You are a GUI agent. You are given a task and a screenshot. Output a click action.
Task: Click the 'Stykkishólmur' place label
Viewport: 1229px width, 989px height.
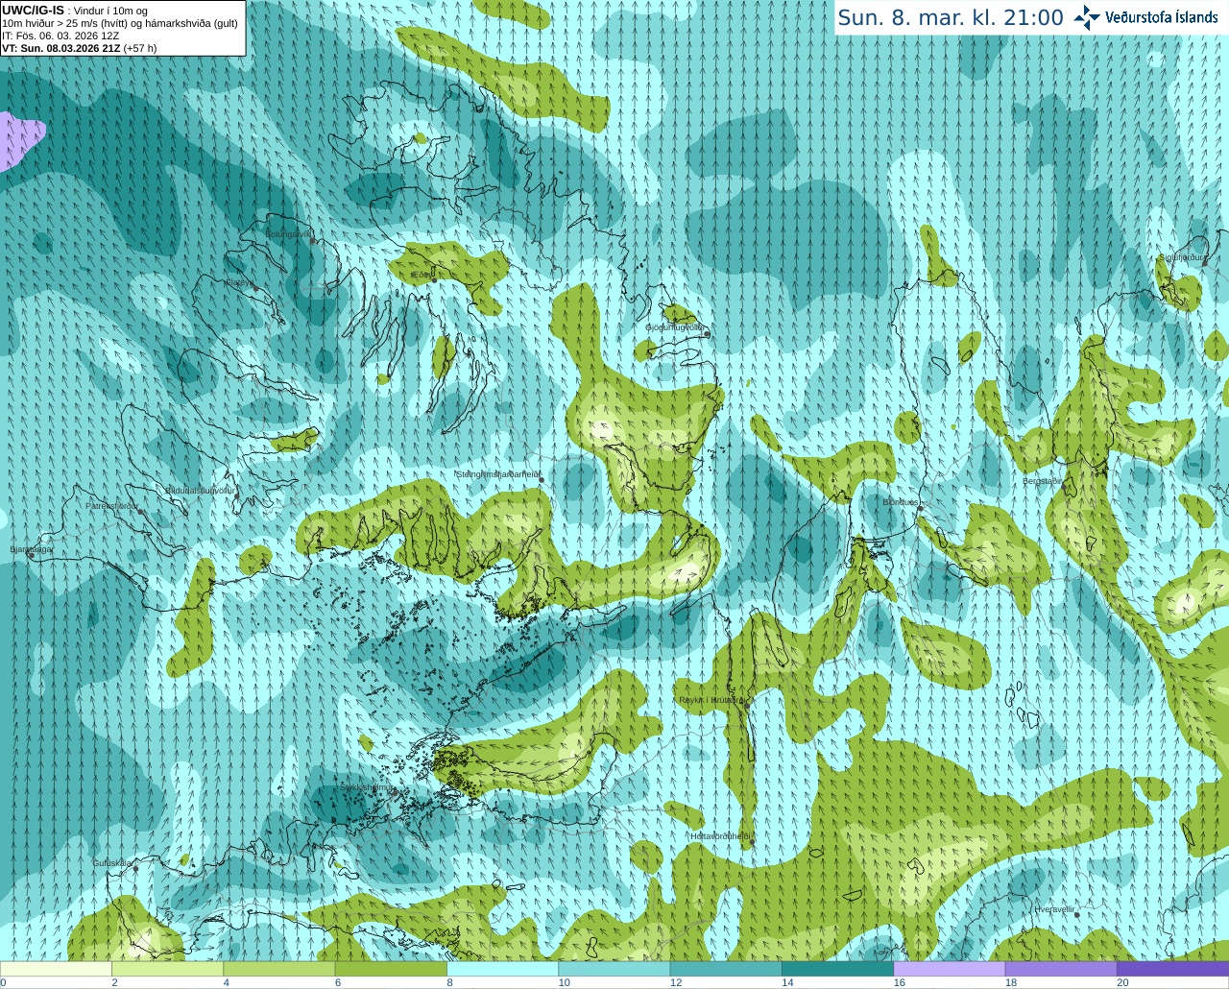coord(368,787)
